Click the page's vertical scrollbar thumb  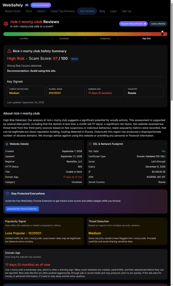tap(172, 51)
